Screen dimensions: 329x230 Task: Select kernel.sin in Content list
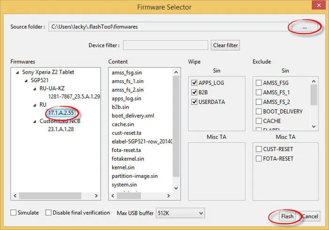[x=123, y=168]
